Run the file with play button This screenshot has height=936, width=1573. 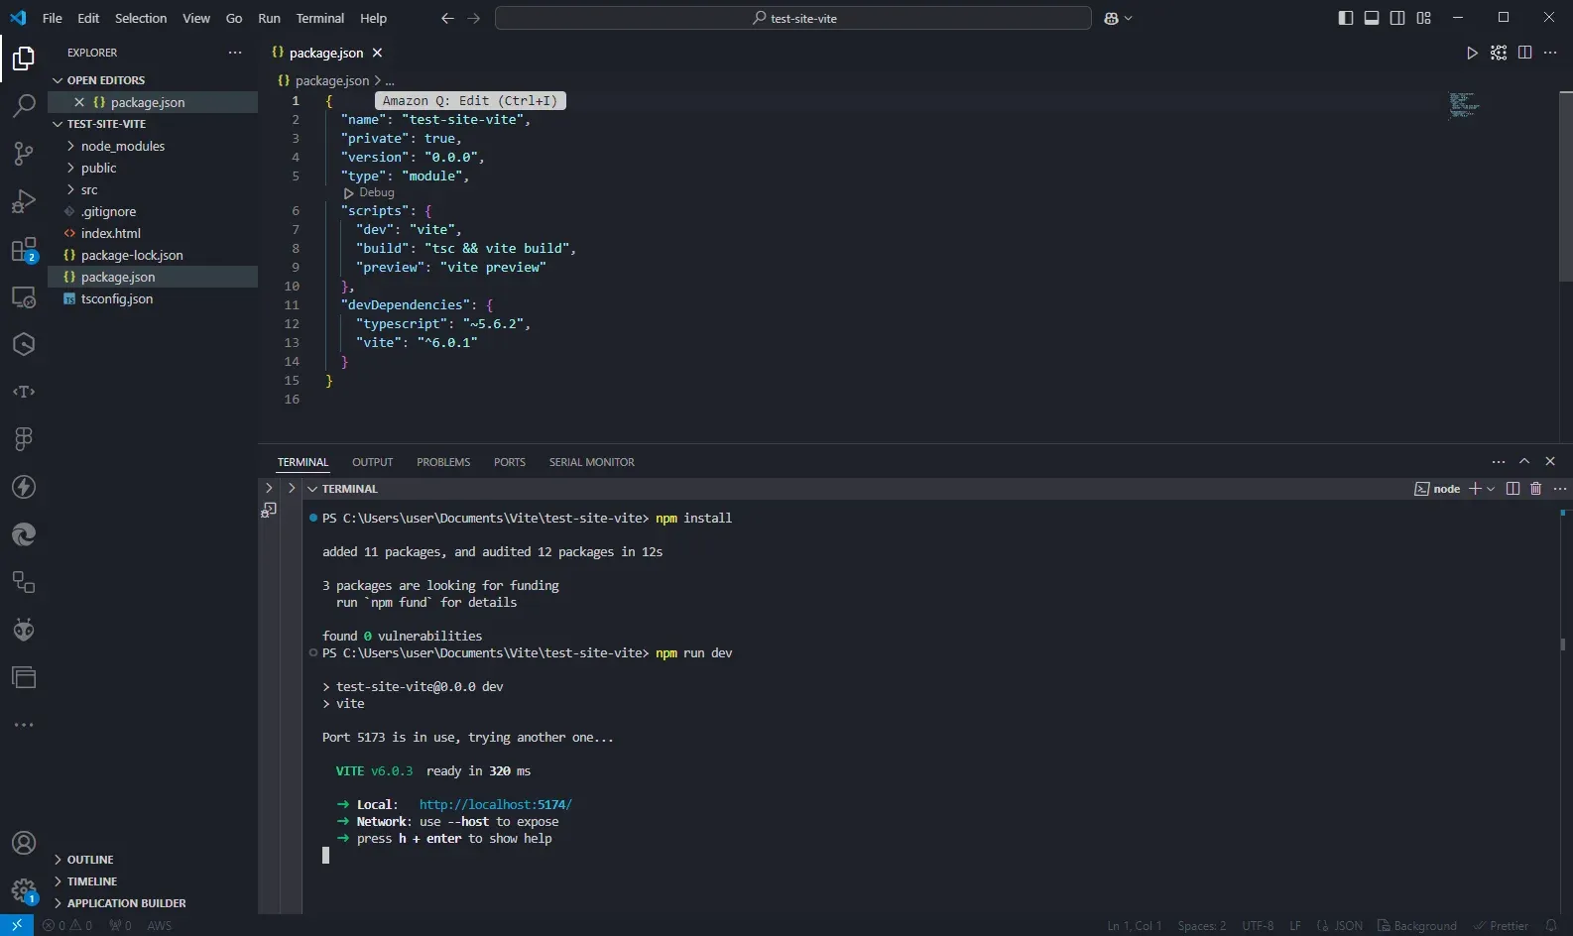pos(1472,53)
